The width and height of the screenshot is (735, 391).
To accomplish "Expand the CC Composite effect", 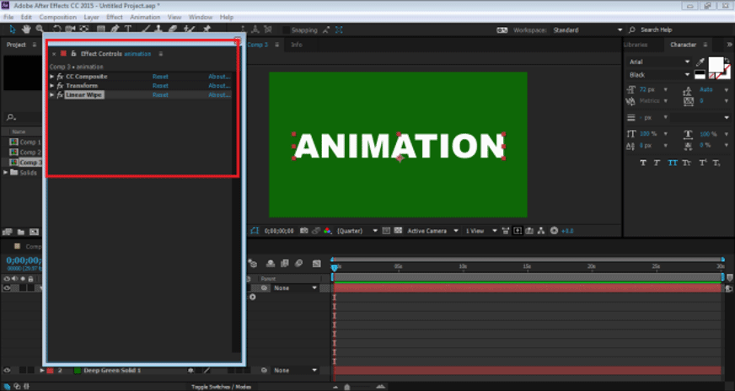I will [51, 77].
